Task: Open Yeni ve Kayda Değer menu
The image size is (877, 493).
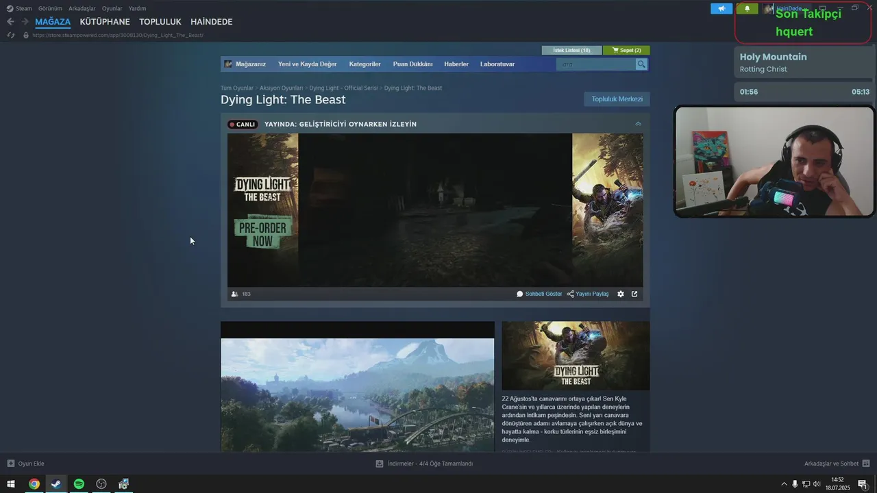Action: [x=307, y=64]
